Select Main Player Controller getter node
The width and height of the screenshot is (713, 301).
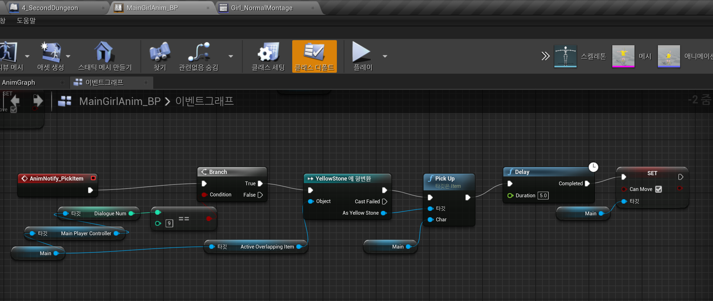tap(75, 233)
